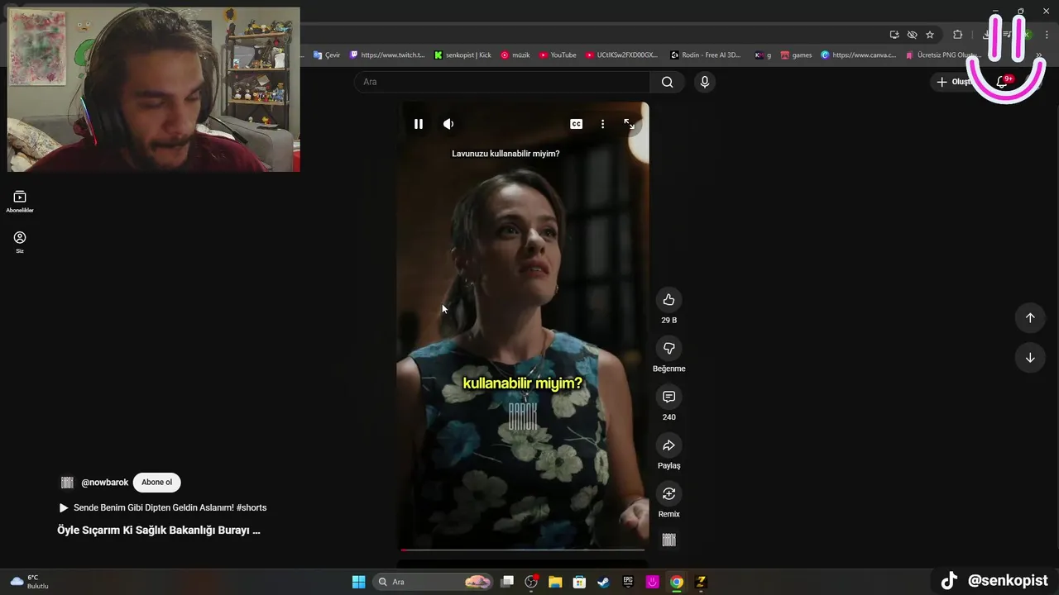Share the Short via Paylaş

click(668, 445)
